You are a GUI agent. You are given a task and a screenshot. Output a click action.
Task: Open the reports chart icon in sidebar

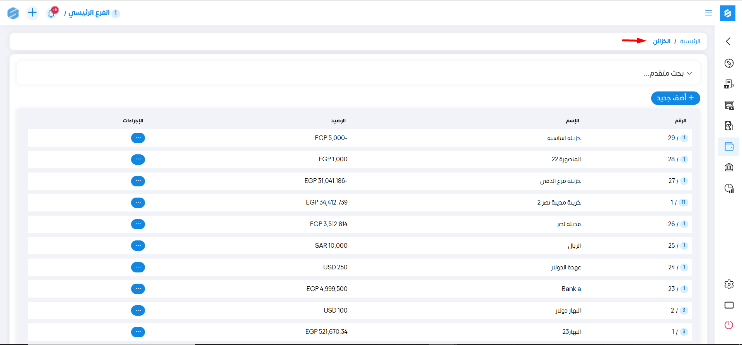(x=729, y=188)
